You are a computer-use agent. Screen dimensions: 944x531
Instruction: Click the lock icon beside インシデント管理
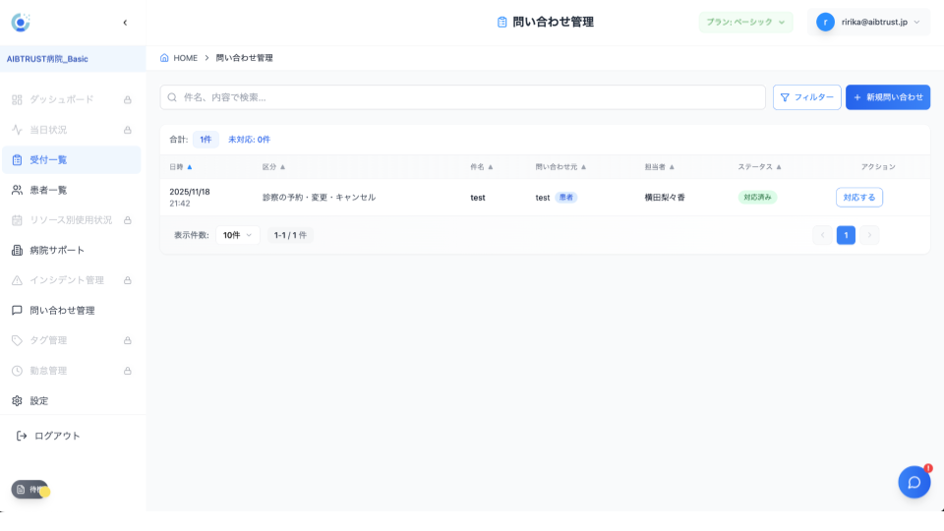128,280
